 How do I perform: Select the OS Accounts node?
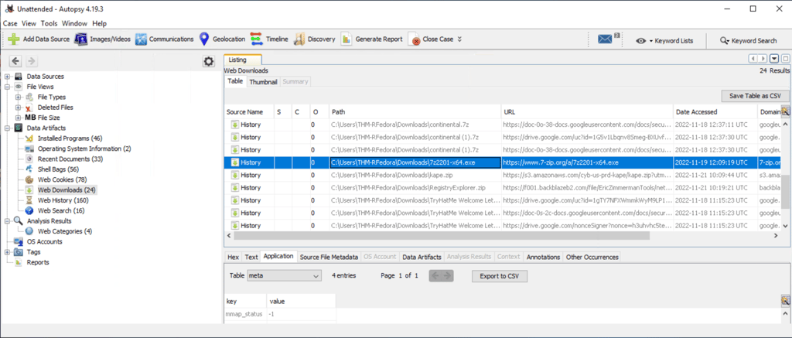click(44, 241)
